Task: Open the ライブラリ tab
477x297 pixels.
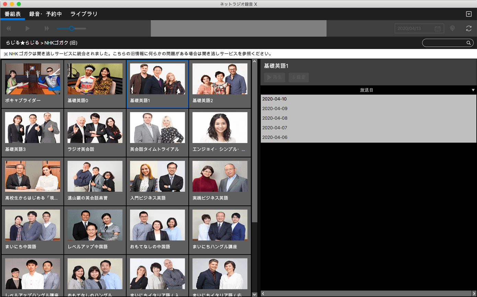Action: click(x=84, y=14)
